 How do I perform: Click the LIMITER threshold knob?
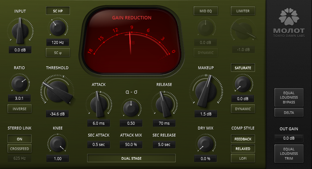(243, 31)
